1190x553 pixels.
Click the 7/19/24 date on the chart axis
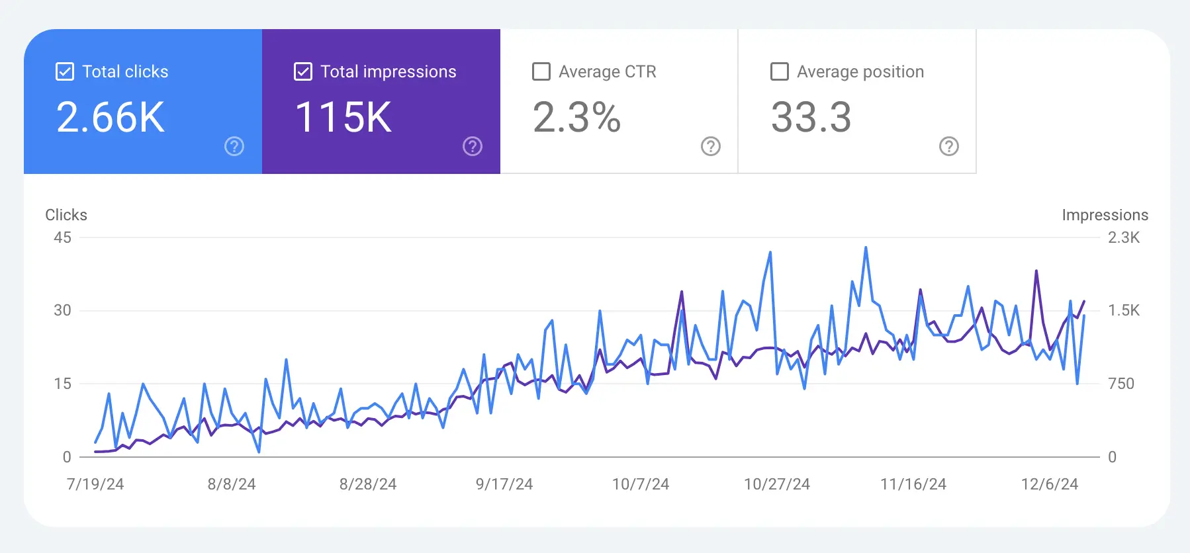(95, 484)
